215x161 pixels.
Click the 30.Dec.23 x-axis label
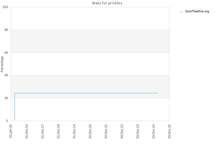click(138, 131)
